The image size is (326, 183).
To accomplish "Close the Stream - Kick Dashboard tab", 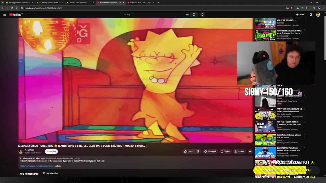I will [x=93, y=3].
